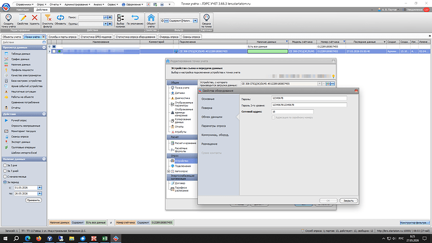Select 'Основные' in equipment properties

pos(208,99)
